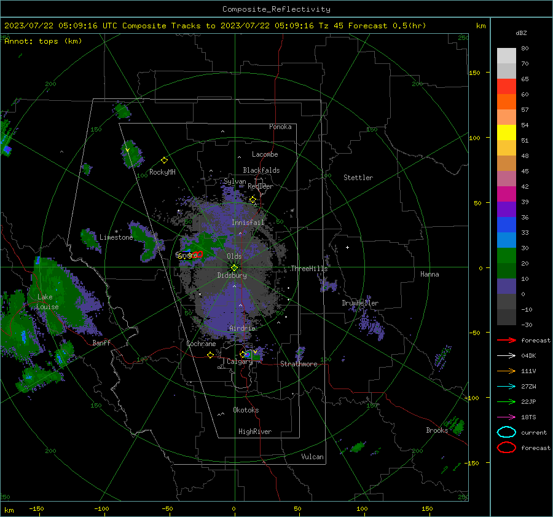Click the 04DK legend text
This screenshot has height=517, width=553.
(x=528, y=356)
